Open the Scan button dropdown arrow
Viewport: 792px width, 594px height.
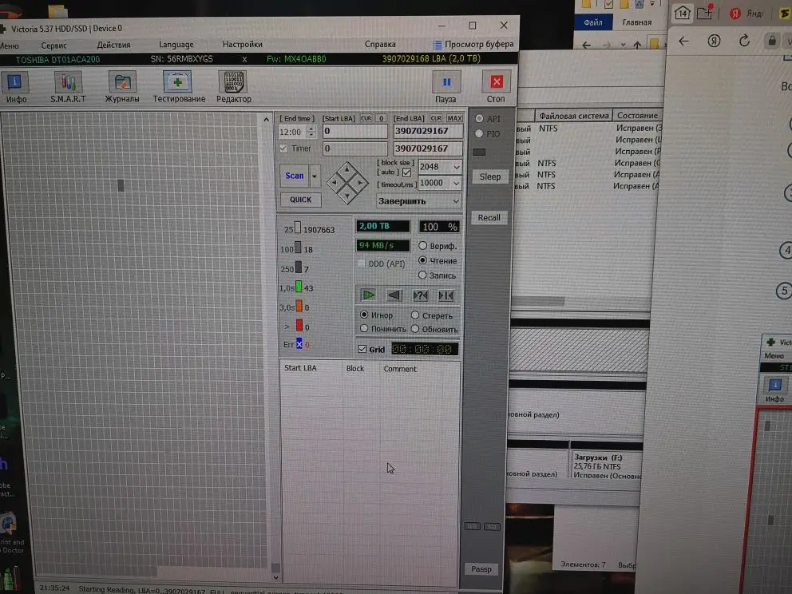[315, 176]
